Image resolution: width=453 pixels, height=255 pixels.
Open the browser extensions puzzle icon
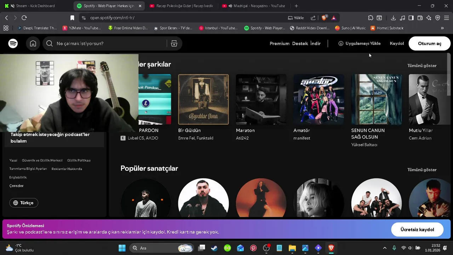pos(371,18)
